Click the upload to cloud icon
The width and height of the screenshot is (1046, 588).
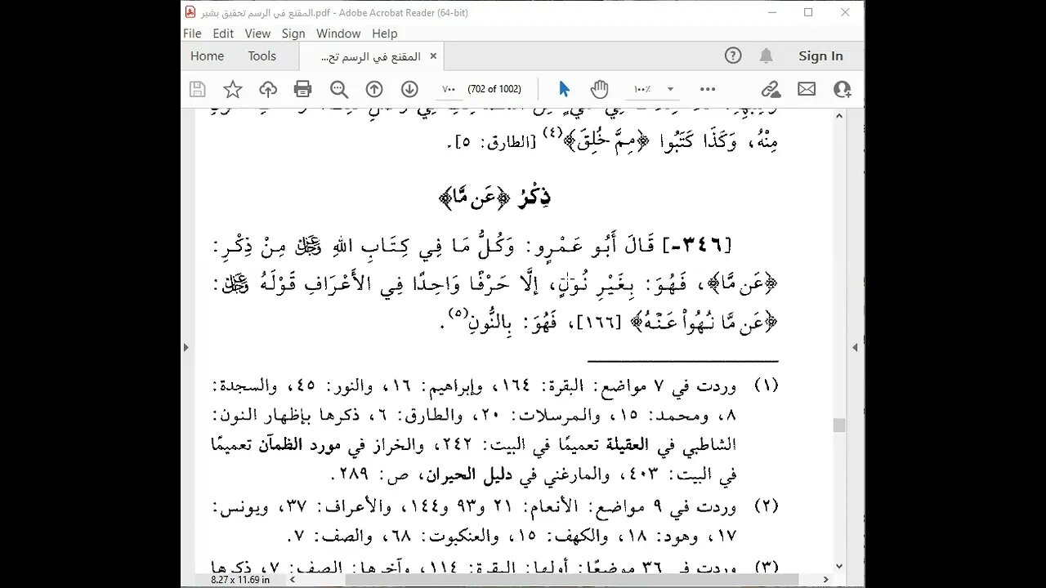click(x=268, y=89)
